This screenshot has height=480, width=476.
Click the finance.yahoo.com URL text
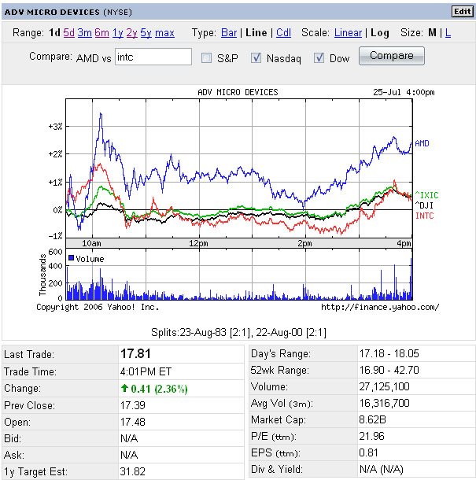pos(380,307)
